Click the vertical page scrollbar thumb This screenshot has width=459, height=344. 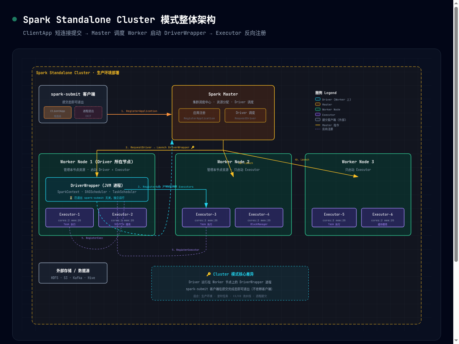tap(456, 134)
